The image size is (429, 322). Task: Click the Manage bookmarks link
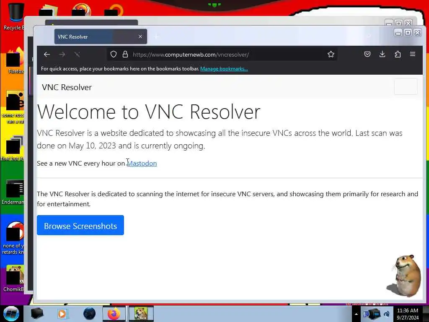click(224, 69)
